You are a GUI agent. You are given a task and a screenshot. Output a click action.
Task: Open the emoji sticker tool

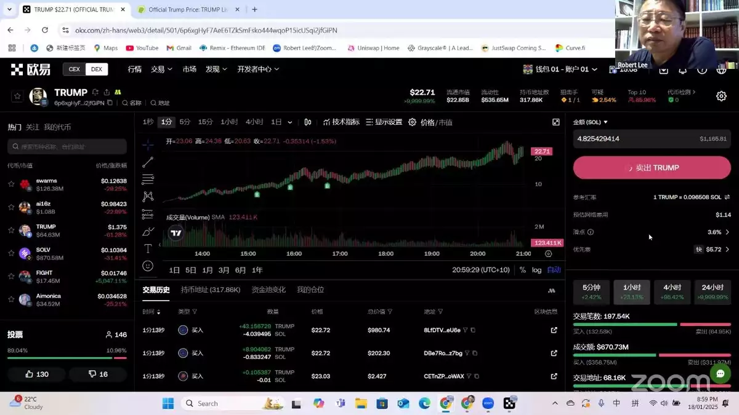tap(148, 266)
